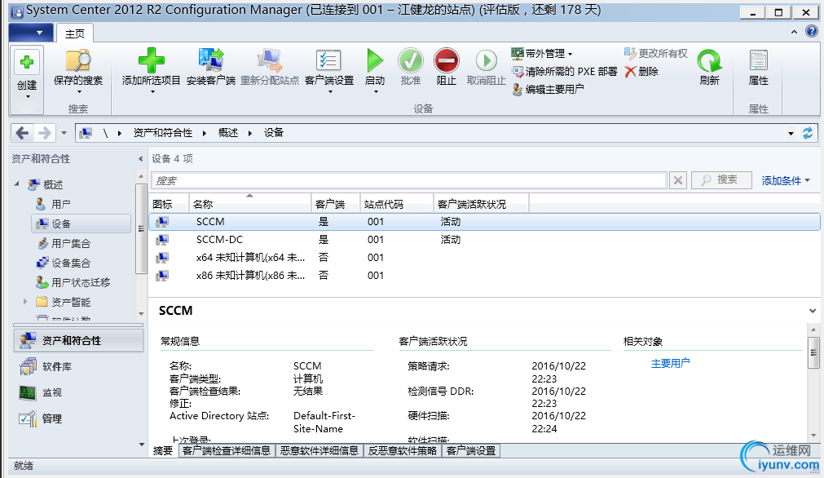Click 重新分配站点 reassign site icon
This screenshot has height=478, width=824.
click(270, 60)
